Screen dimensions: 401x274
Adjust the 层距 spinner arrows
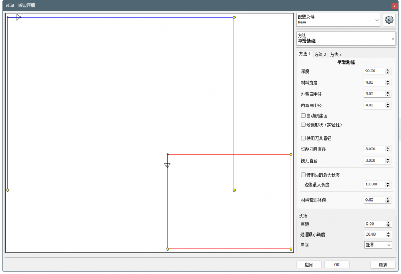click(388, 224)
